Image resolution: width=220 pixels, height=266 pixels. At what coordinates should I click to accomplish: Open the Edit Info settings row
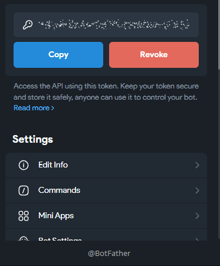(x=106, y=165)
